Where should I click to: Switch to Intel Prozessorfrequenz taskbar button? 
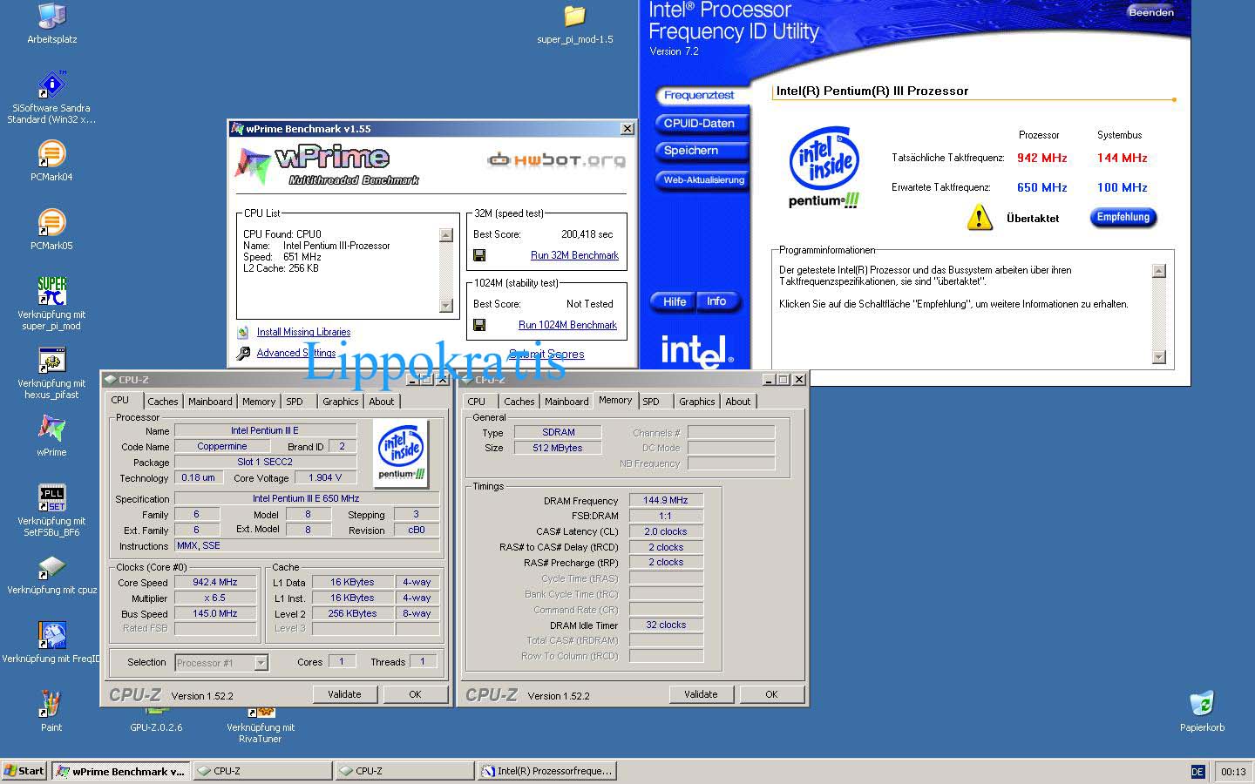coord(548,771)
